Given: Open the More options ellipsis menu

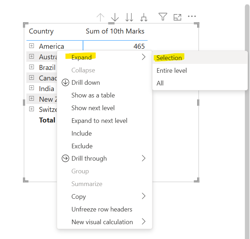Looking at the screenshot, I should pos(192,16).
